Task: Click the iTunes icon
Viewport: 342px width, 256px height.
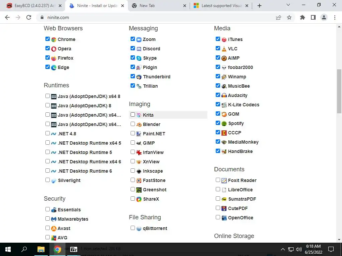Action: 224,40
